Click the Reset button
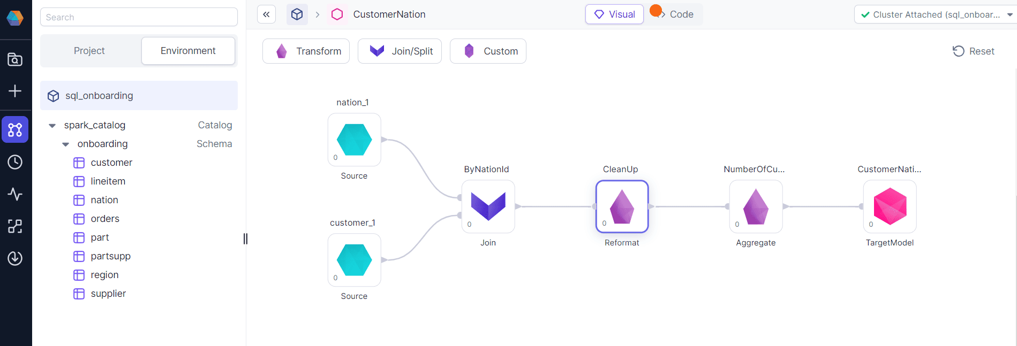Viewport: 1017px width, 346px height. point(973,51)
